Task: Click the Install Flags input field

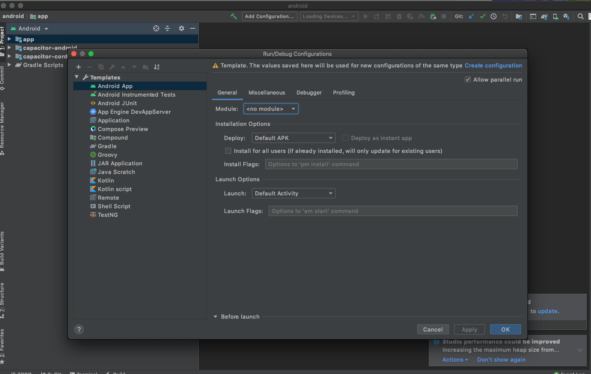Action: (x=391, y=164)
